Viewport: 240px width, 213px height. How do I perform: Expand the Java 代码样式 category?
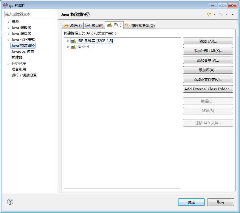(x=8, y=40)
